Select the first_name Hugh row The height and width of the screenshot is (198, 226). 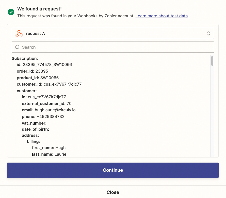tap(49, 148)
